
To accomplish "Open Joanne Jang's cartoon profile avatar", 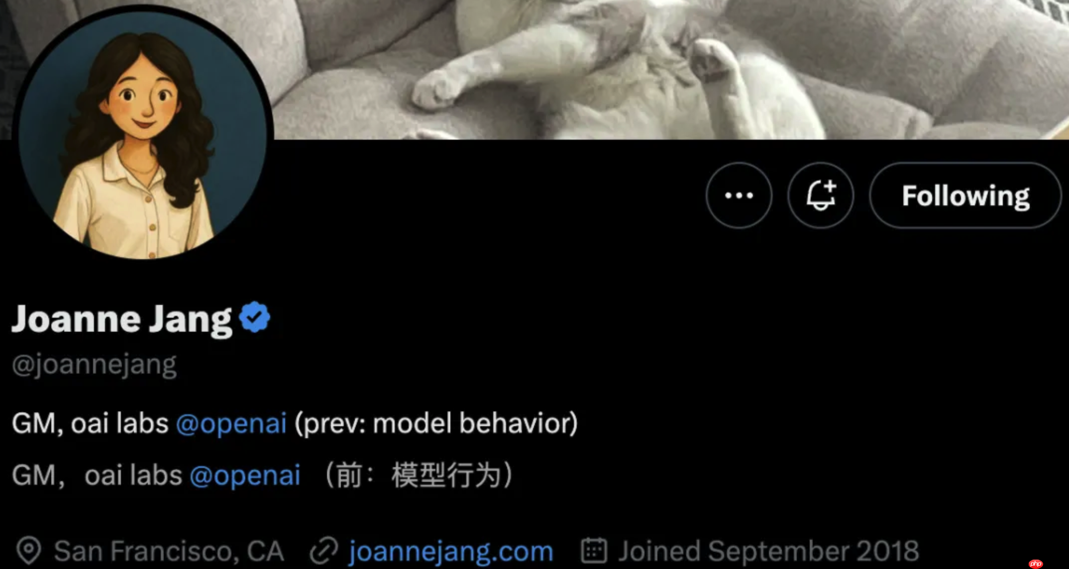I will (143, 134).
